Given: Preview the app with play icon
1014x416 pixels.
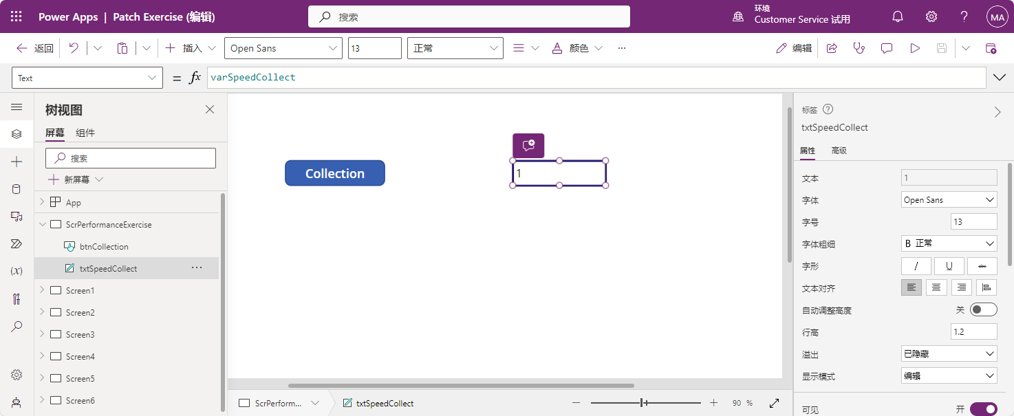Looking at the screenshot, I should (x=915, y=48).
